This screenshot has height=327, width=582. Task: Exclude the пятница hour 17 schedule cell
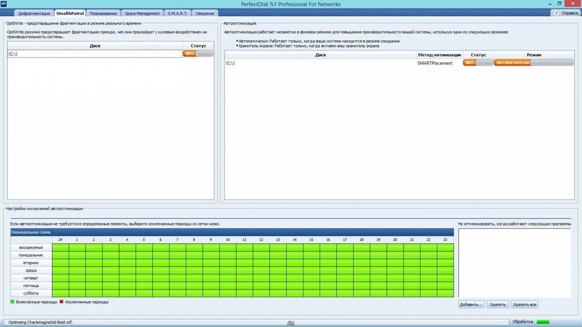[x=345, y=285]
